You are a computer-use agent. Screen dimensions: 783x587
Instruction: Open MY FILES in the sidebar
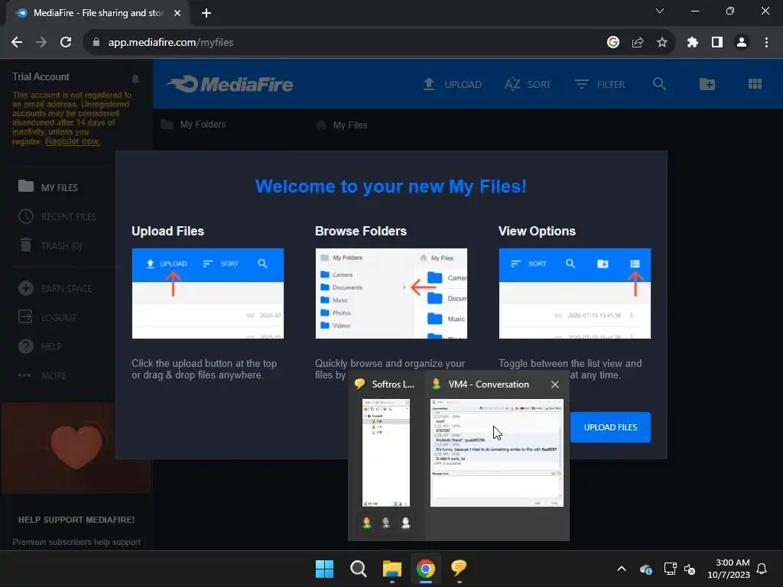pyautogui.click(x=48, y=187)
